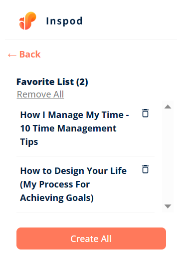The width and height of the screenshot is (183, 263).
Task: Click the '(2)' count in the heading
Action: pyautogui.click(x=82, y=82)
